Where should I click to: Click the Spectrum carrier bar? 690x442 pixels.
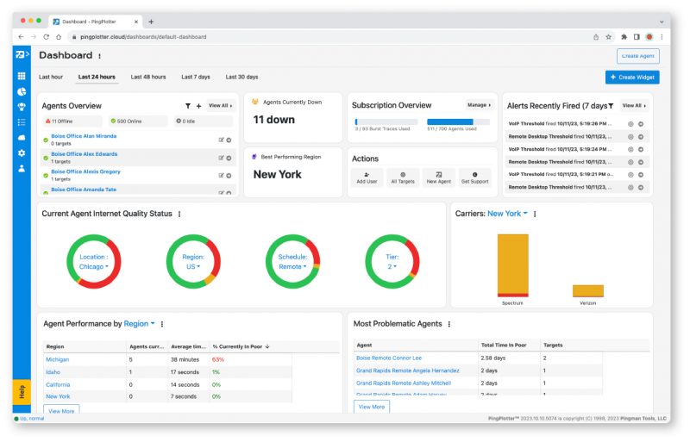click(512, 265)
